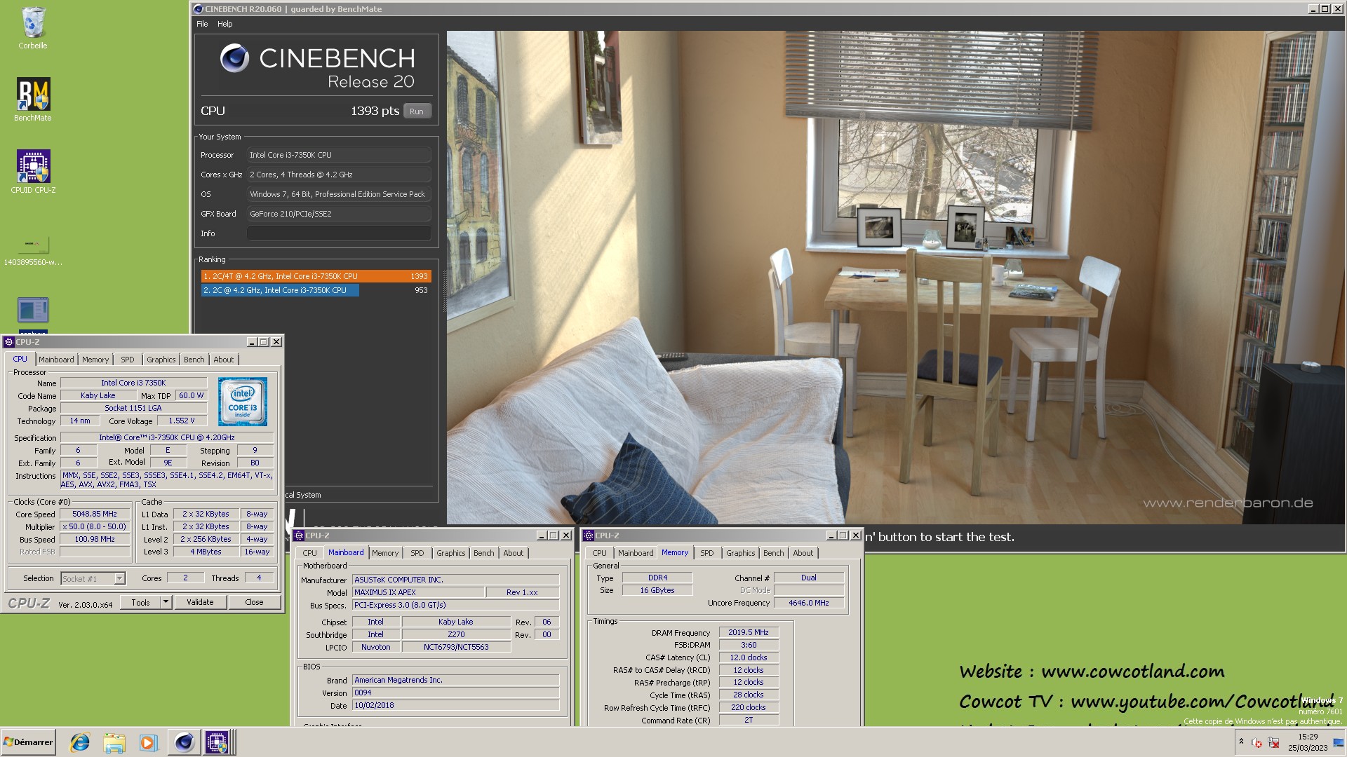Open SPD tab in CPU-Z Memory window
The image size is (1347, 757).
[x=707, y=553]
